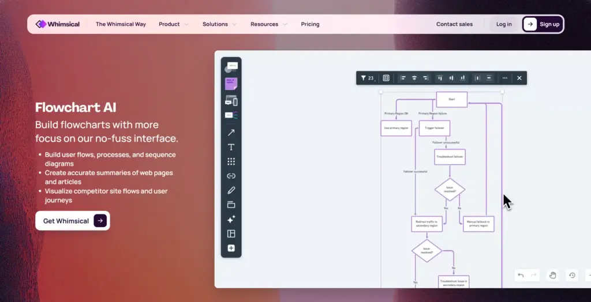591x302 pixels.
Task: Click the dotted grid tool icon
Action: point(231,161)
